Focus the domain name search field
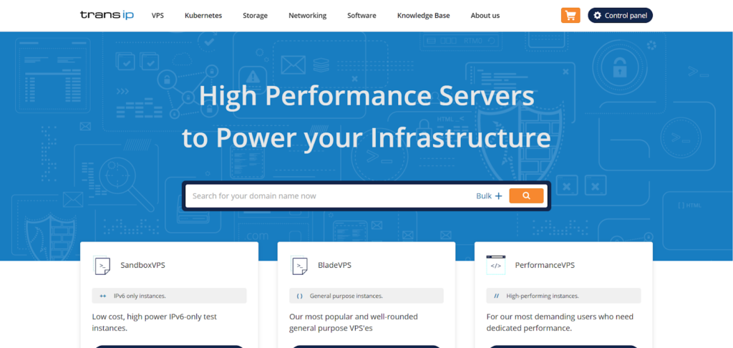733x348 pixels. [x=329, y=196]
